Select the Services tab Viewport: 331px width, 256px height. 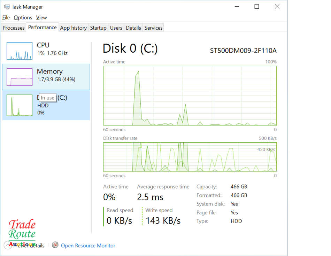153,28
